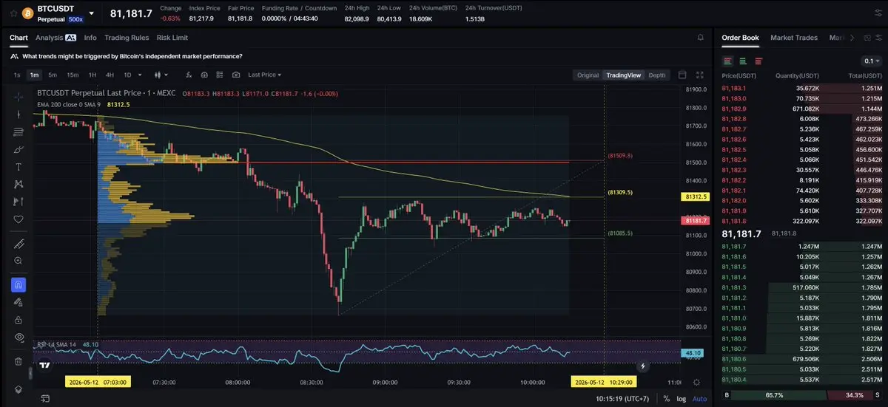Open the chart patterns tool
888x407 pixels.
18,184
